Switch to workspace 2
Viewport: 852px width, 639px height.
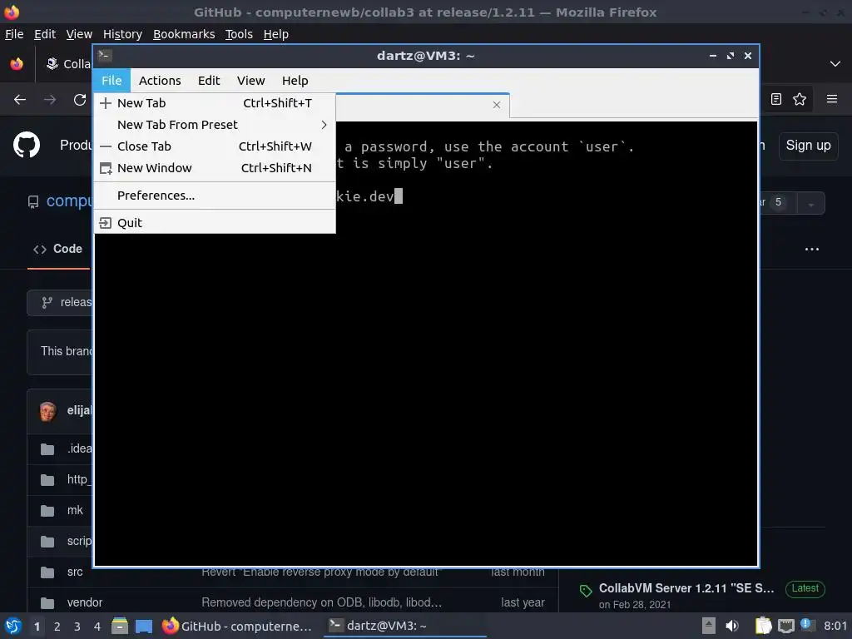click(x=57, y=627)
